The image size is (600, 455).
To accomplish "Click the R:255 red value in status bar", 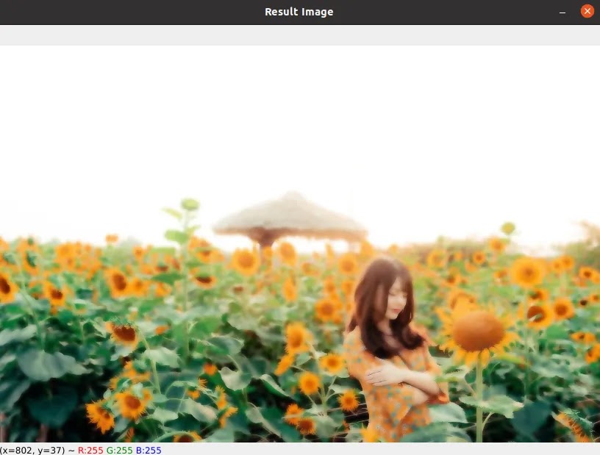I will [x=90, y=451].
